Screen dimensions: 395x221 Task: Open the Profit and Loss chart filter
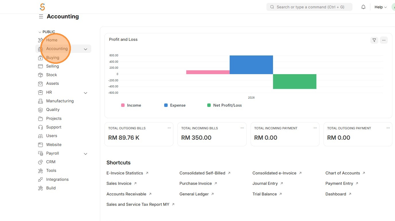click(x=374, y=40)
